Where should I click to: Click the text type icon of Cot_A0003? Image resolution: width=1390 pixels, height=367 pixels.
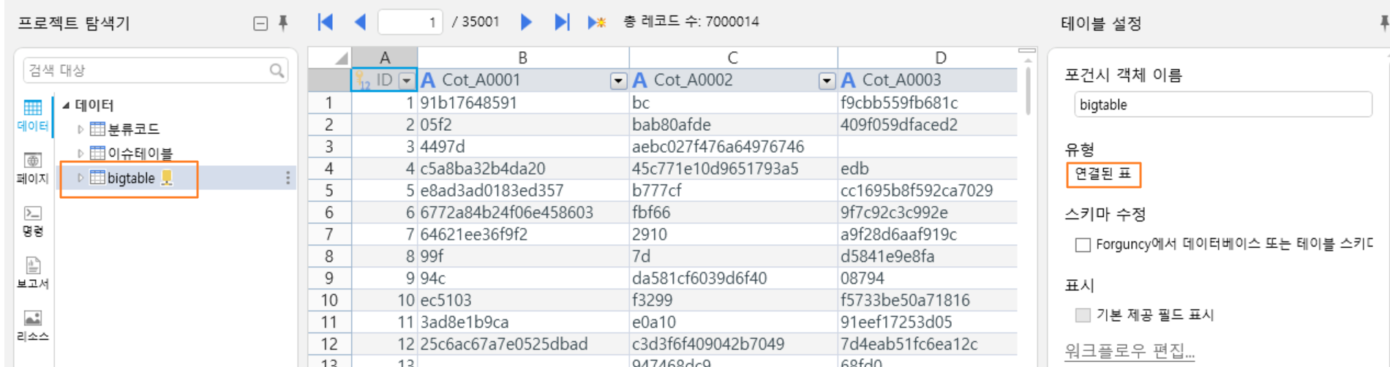tap(849, 80)
